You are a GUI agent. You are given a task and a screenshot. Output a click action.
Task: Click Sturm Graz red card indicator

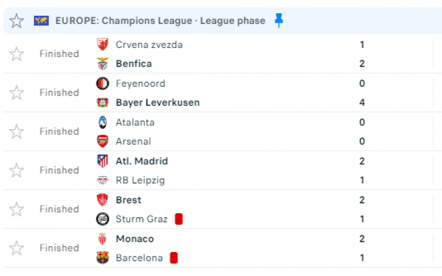(179, 219)
